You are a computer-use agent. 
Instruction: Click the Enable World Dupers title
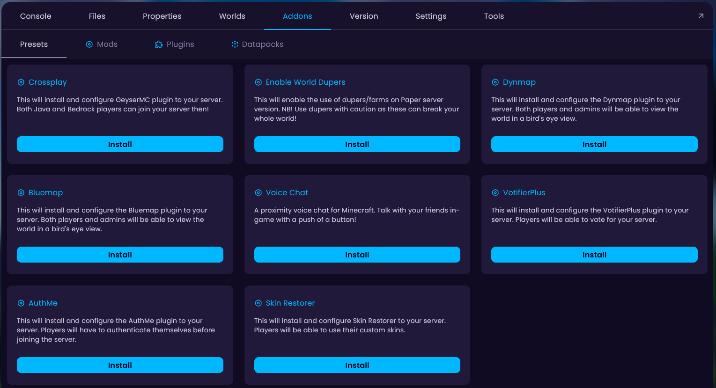(305, 82)
